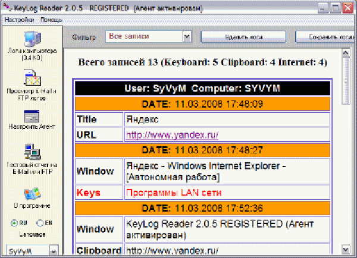Click the scrollbar up arrow
Image resolution: width=357 pixels, height=258 pixels.
point(346,53)
